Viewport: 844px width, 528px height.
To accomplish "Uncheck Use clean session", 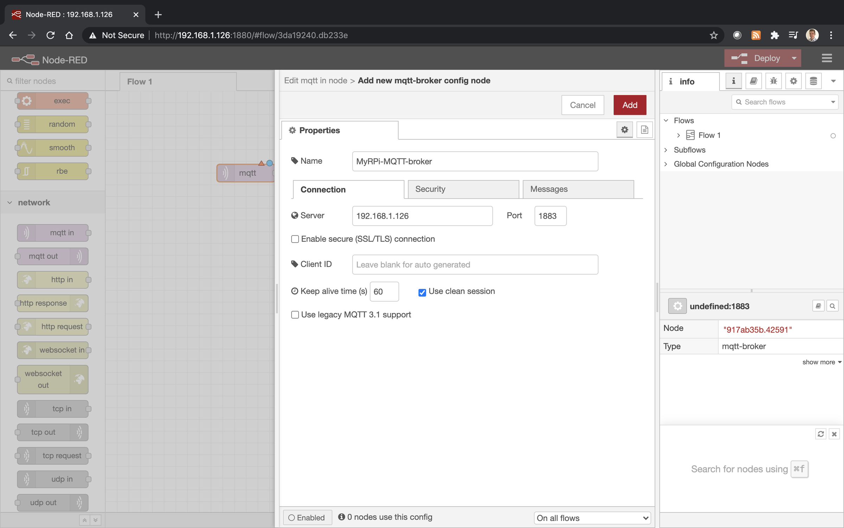I will [422, 293].
